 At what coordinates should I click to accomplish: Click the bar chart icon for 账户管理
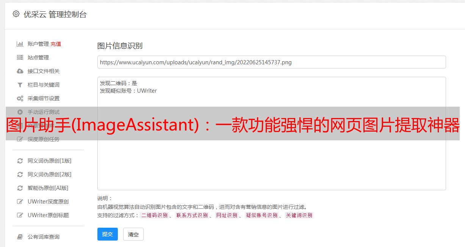[20, 44]
